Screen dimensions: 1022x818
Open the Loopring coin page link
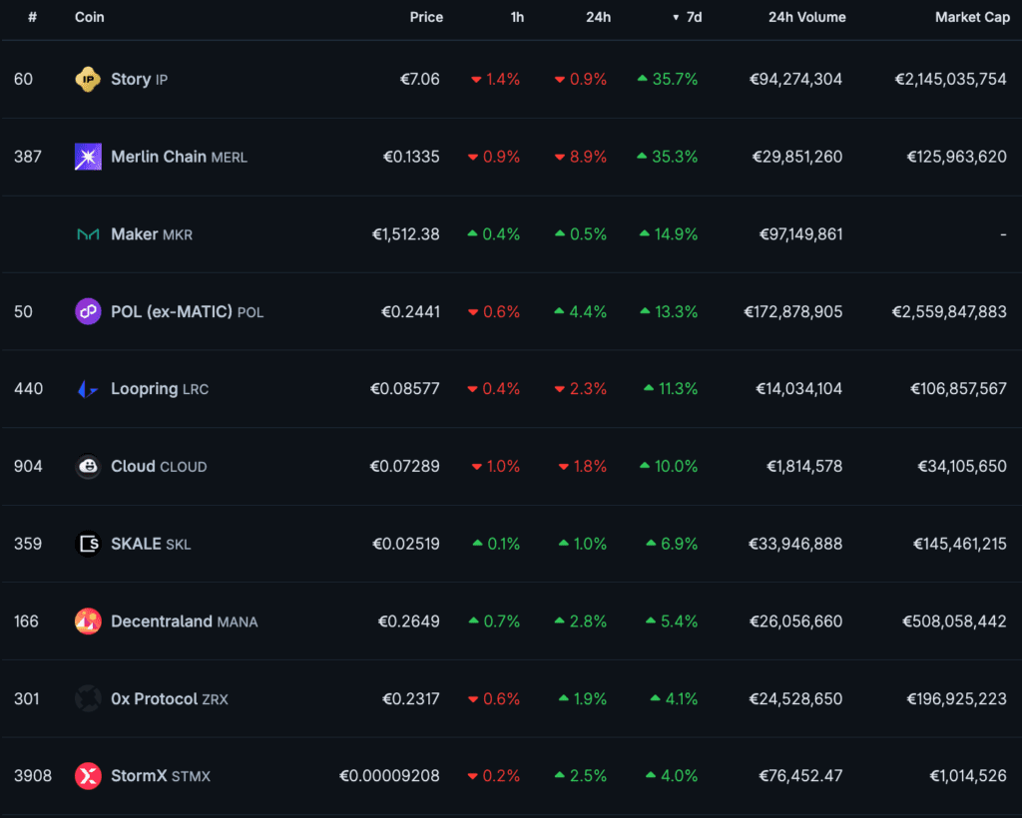[x=160, y=389]
